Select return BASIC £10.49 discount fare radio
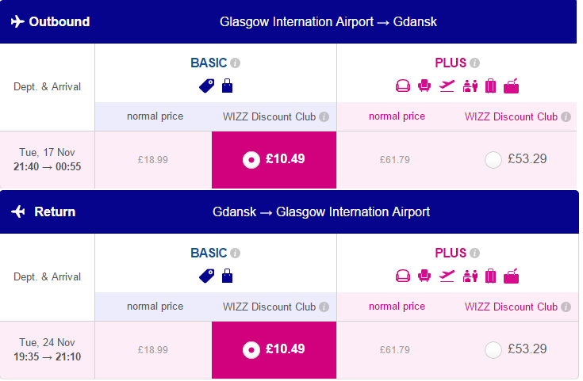Image resolution: width=583 pixels, height=381 pixels. (251, 350)
